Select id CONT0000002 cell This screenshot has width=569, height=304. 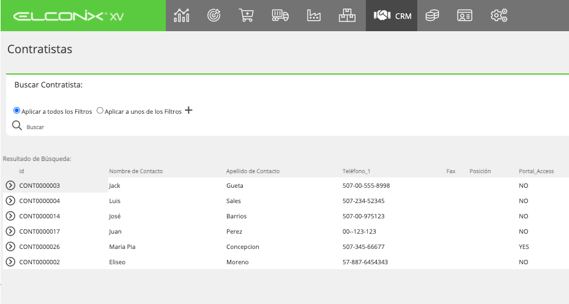[40, 262]
